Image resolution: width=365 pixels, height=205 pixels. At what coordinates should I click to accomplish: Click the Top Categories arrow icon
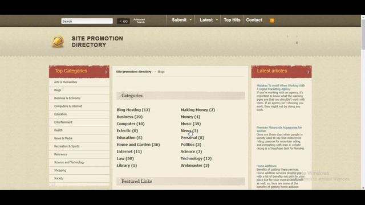[106, 72]
